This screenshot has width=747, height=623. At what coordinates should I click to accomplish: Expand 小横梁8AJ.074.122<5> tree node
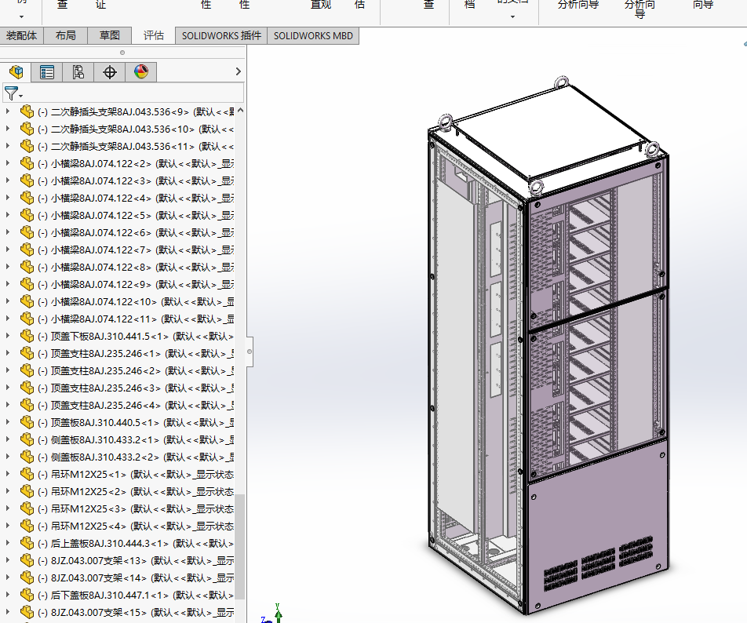click(x=7, y=215)
